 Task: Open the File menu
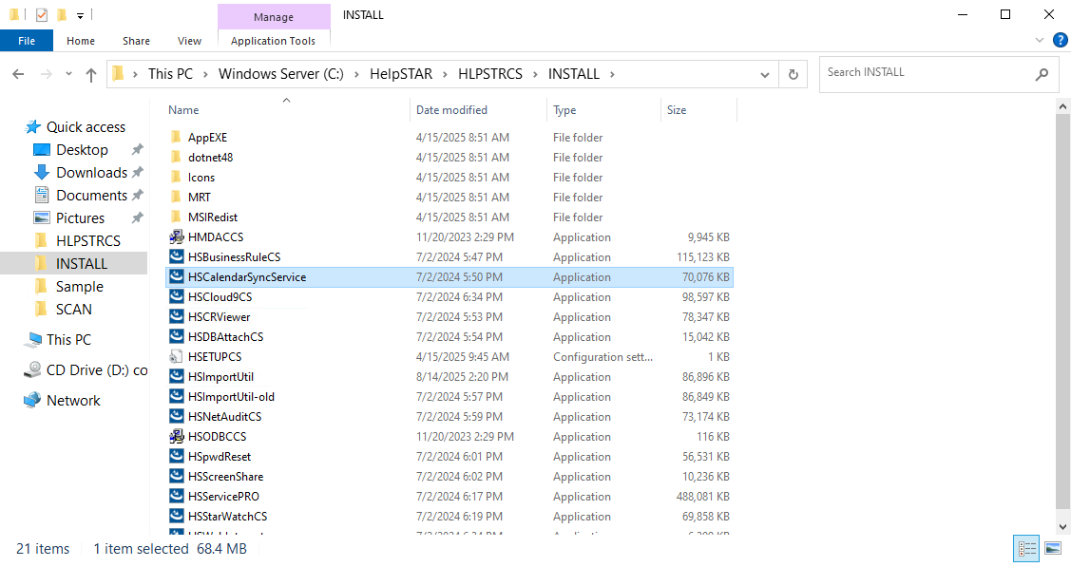click(27, 41)
